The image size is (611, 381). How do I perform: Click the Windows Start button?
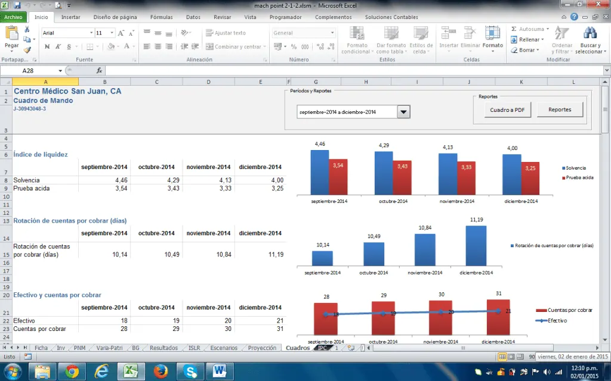click(x=12, y=371)
